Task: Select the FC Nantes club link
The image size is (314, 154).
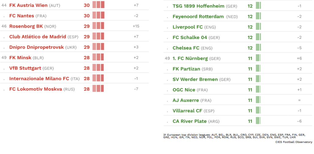Action: point(22,16)
